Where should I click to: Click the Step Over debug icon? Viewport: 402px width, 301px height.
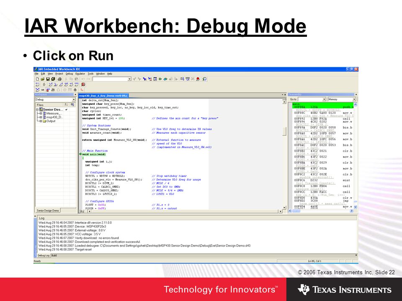(x=51, y=84)
